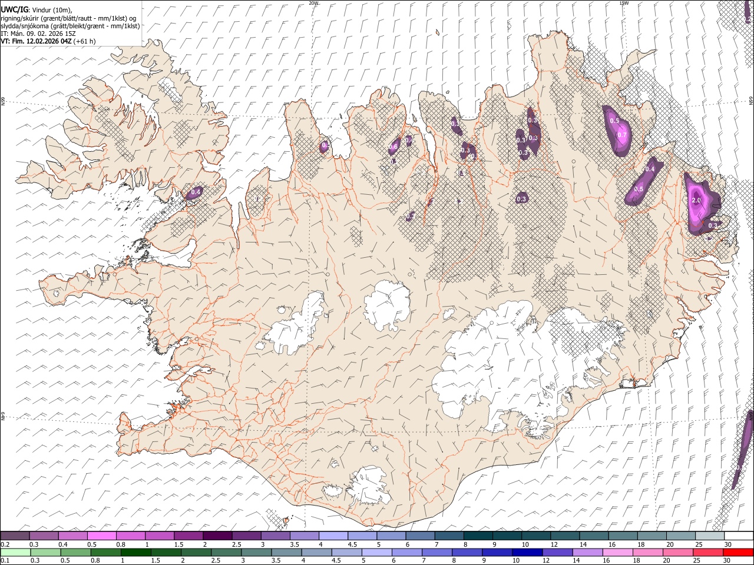The height and width of the screenshot is (565, 754).
Task: Pick the lower legend swatch labeled 2.5
Action: pos(226,552)
